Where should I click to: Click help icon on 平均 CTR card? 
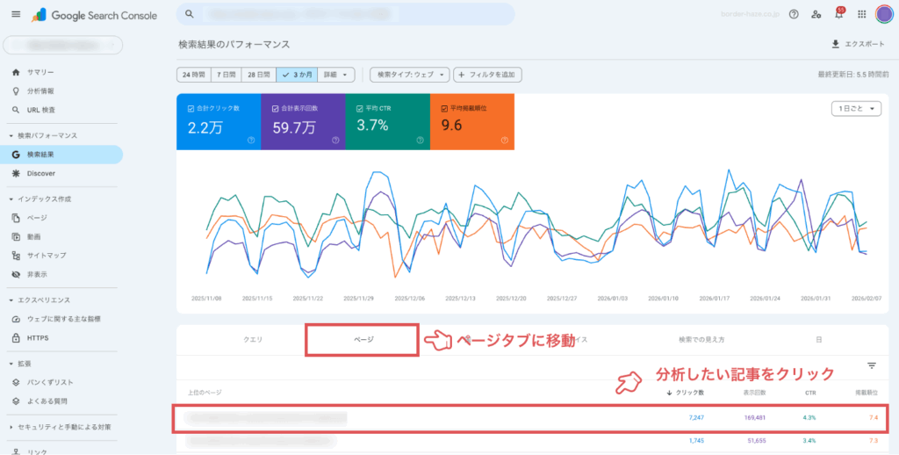coord(420,140)
